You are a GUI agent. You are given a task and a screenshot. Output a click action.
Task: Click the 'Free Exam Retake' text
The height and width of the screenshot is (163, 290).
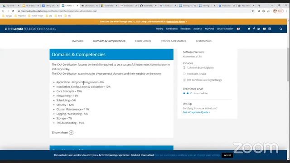click(196, 74)
